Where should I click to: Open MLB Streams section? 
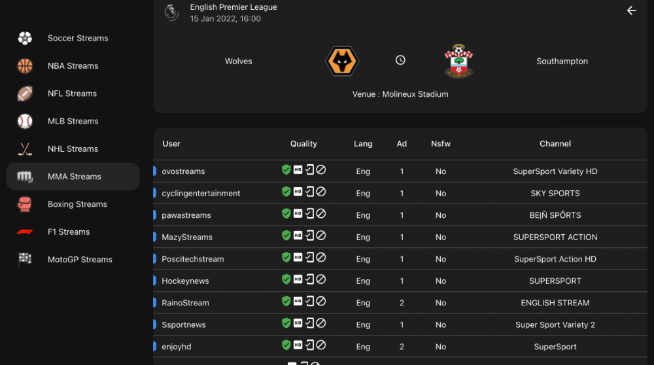pos(73,121)
